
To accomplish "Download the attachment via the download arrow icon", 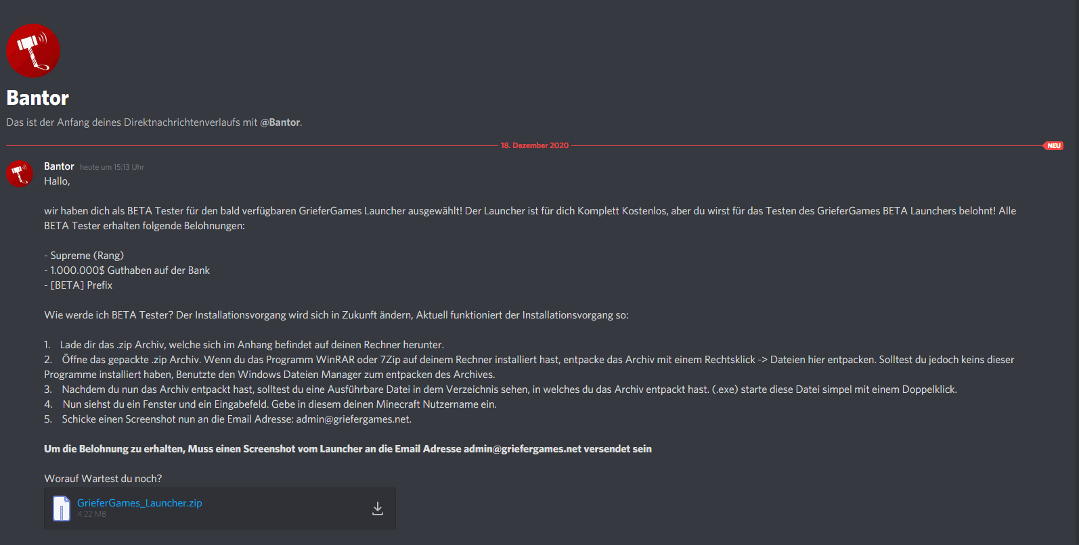I will click(x=378, y=508).
